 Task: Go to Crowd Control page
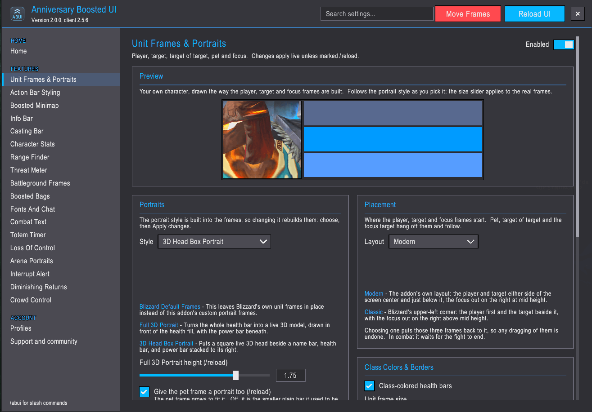click(31, 300)
